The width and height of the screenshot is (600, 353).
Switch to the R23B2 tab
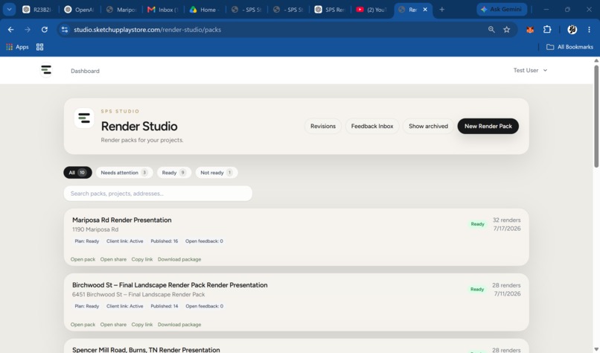[37, 10]
